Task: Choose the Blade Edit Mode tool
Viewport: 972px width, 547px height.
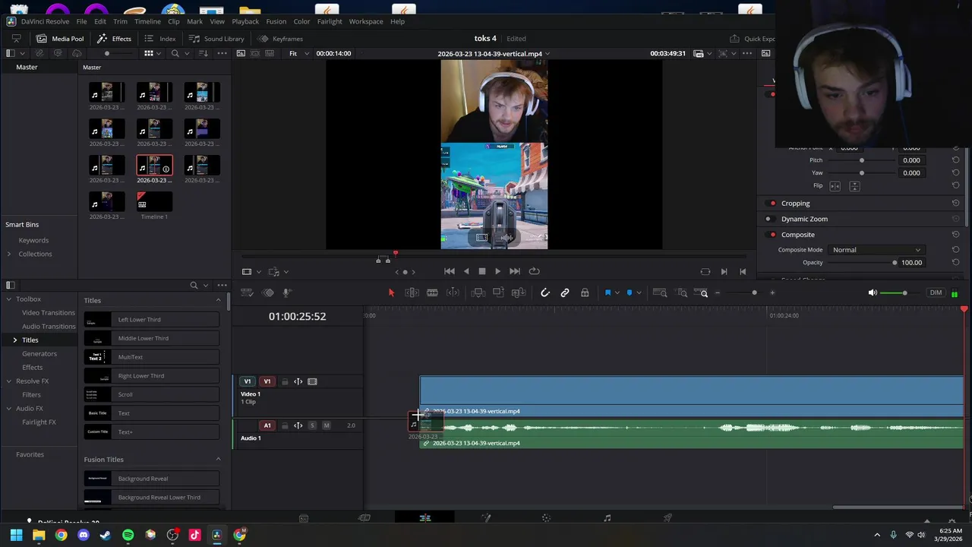Action: pyautogui.click(x=432, y=292)
